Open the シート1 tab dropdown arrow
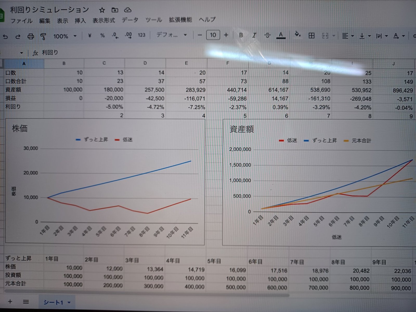Viewport: 416px width, 312px height. (69, 303)
